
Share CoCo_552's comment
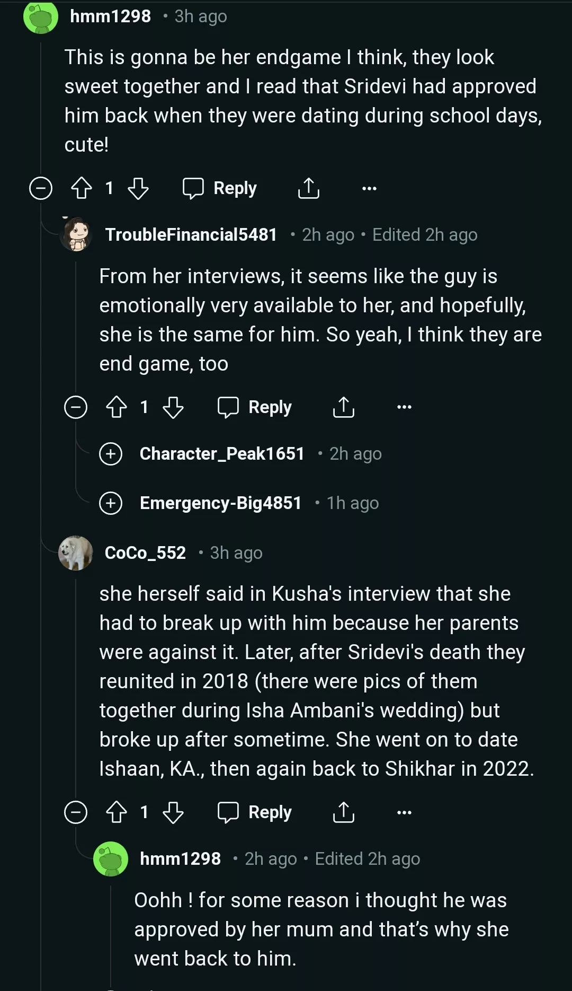pos(343,812)
